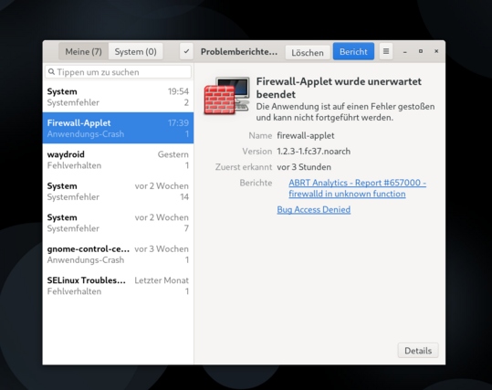Click version text 1.2.3-1.fc37.noarch

[313, 152]
